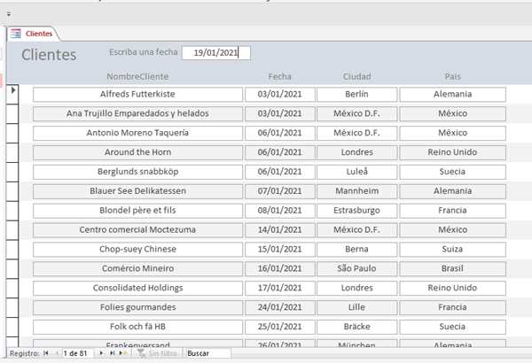Click the Bräcke city cell
532x363 pixels.
point(357,327)
